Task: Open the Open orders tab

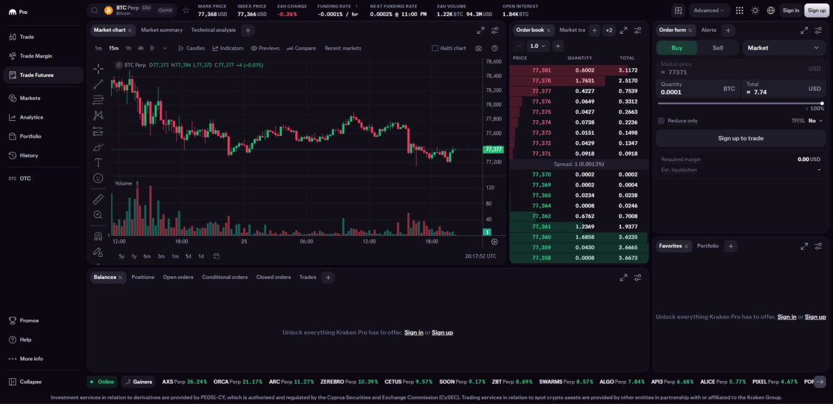Action: pos(178,278)
